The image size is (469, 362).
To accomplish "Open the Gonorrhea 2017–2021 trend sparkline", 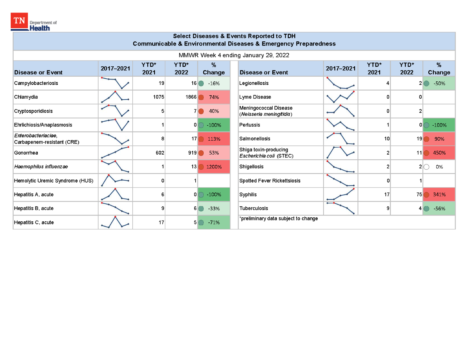I will click(x=115, y=152).
